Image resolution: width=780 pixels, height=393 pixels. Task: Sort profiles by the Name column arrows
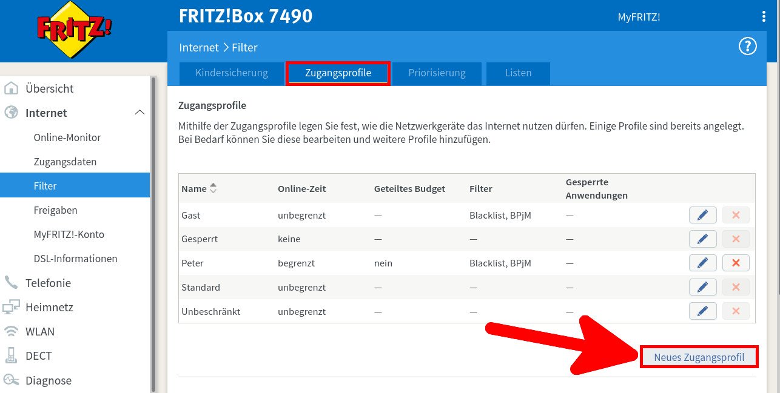[213, 188]
